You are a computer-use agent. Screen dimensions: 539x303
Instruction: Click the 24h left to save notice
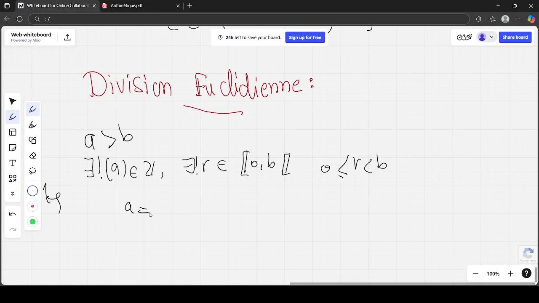pyautogui.click(x=250, y=37)
